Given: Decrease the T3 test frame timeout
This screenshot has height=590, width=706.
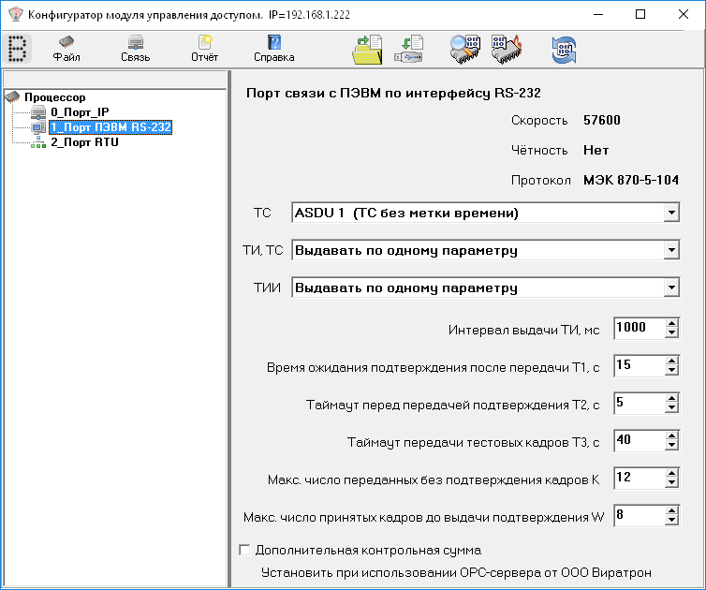Looking at the screenshot, I should [x=671, y=445].
